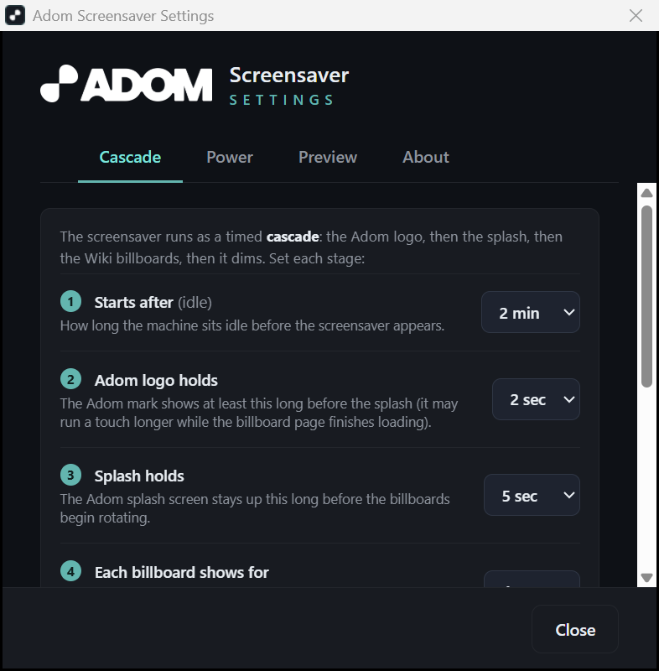
Task: Click the vertical scrollbar thumb
Action: [646, 296]
